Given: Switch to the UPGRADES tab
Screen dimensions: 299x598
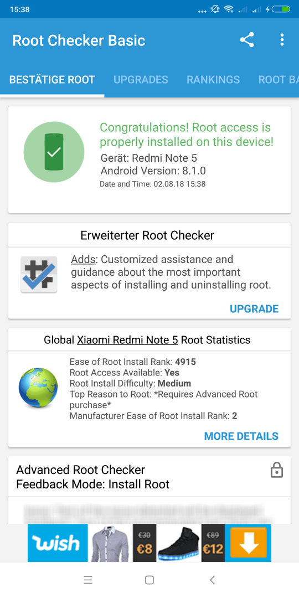Looking at the screenshot, I should 141,79.
